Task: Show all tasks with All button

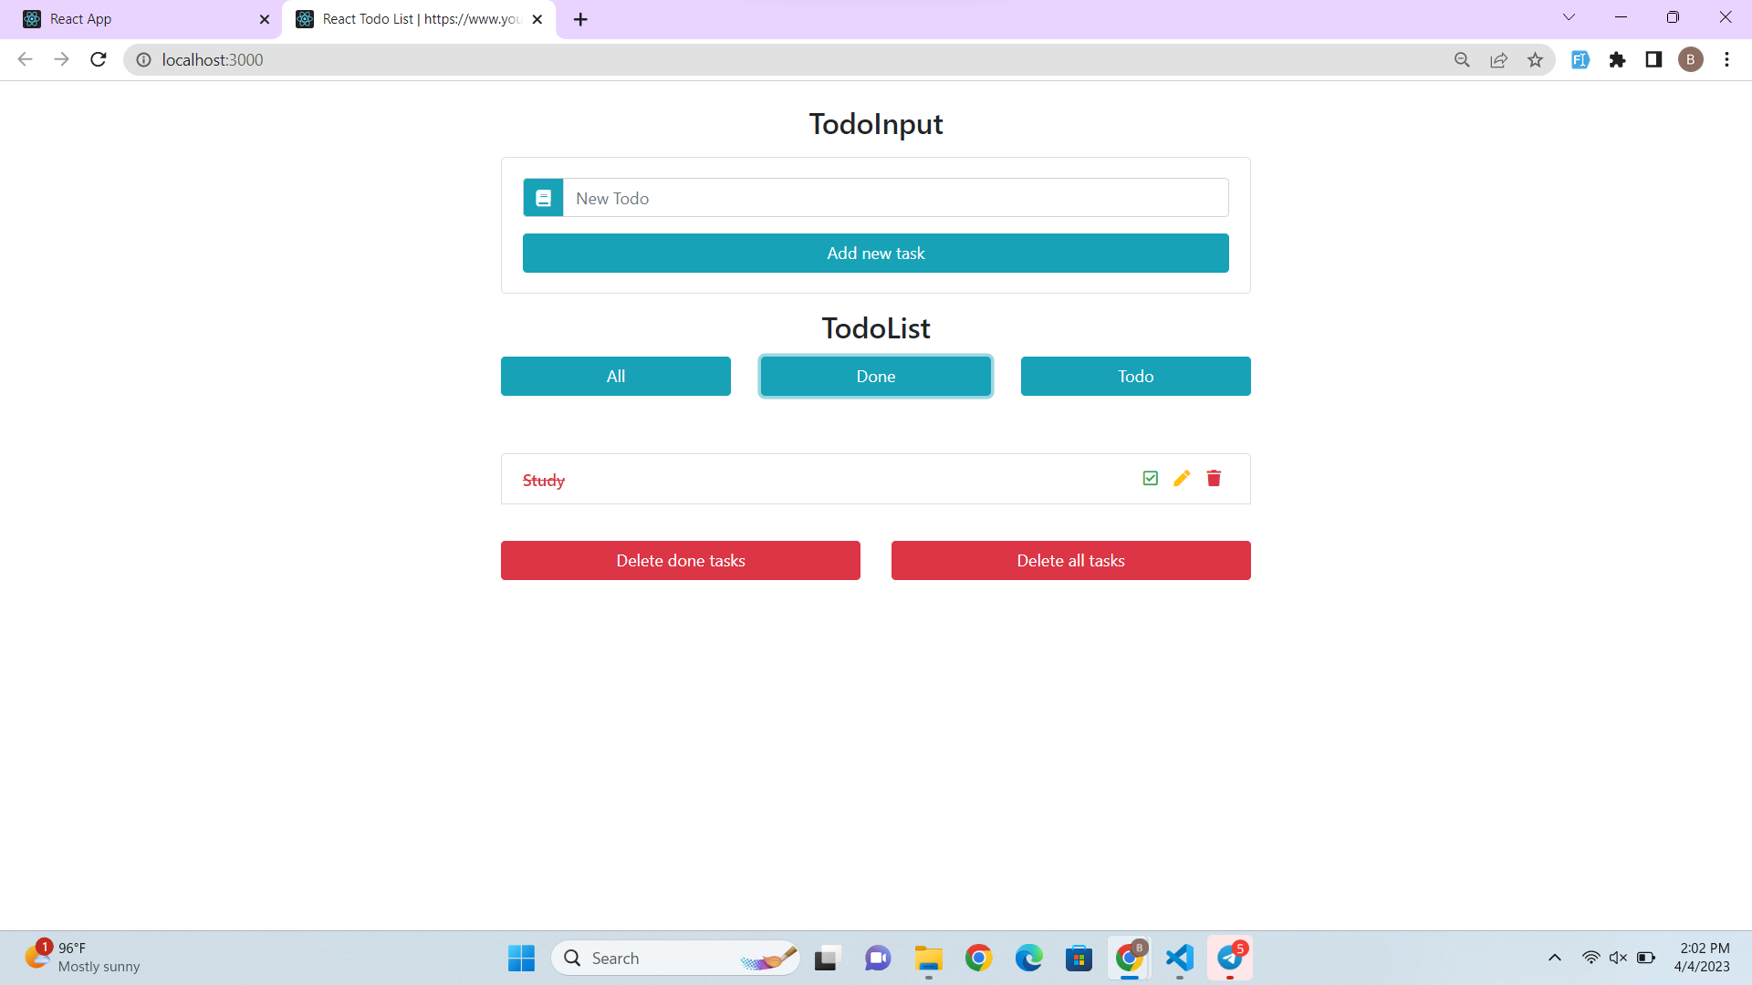Action: [615, 377]
